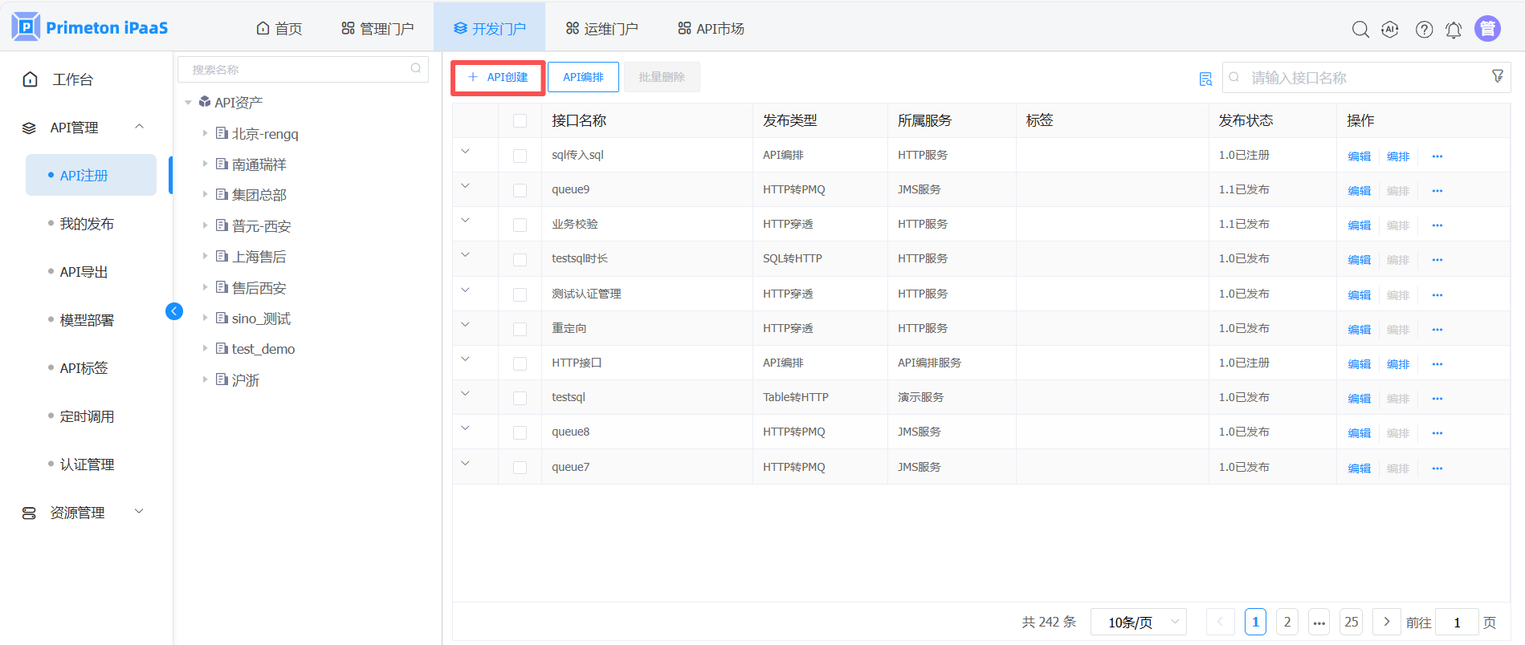Viewport: 1525px width, 645px height.
Task: Click 编辑 link for 业务校验 row
Action: click(x=1359, y=225)
